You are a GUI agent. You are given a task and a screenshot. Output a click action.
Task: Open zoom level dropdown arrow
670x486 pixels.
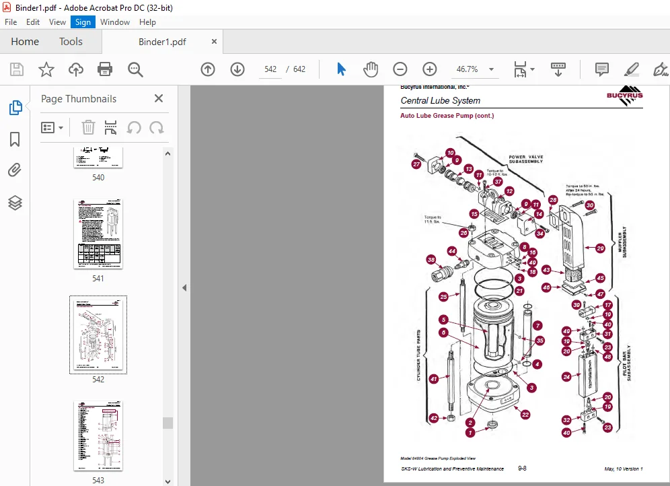click(x=491, y=69)
